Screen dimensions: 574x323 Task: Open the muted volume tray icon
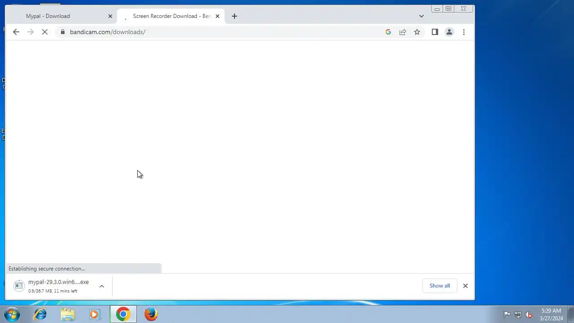(x=529, y=314)
